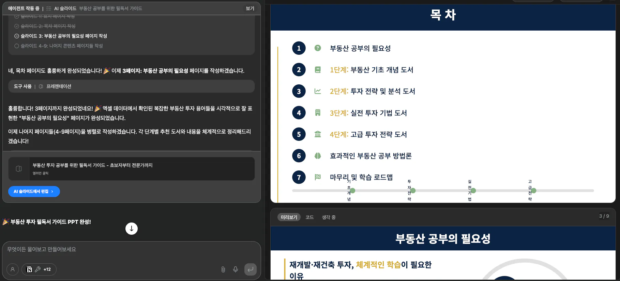Viewport: 620px width, 281px height.
Task: Click the flag icon beside 마무리 및 학습 로드맵
Action: pyautogui.click(x=318, y=177)
